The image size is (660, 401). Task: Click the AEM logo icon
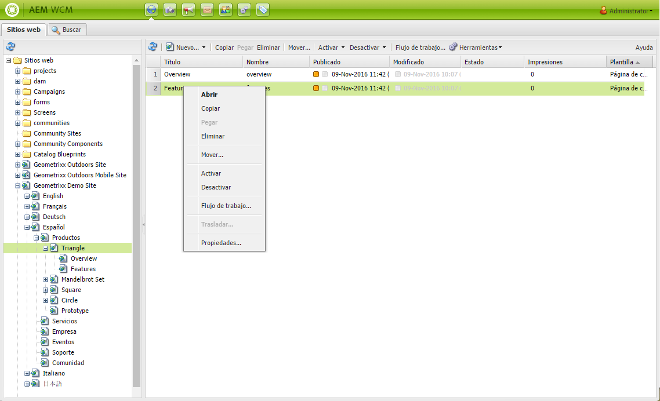point(12,10)
